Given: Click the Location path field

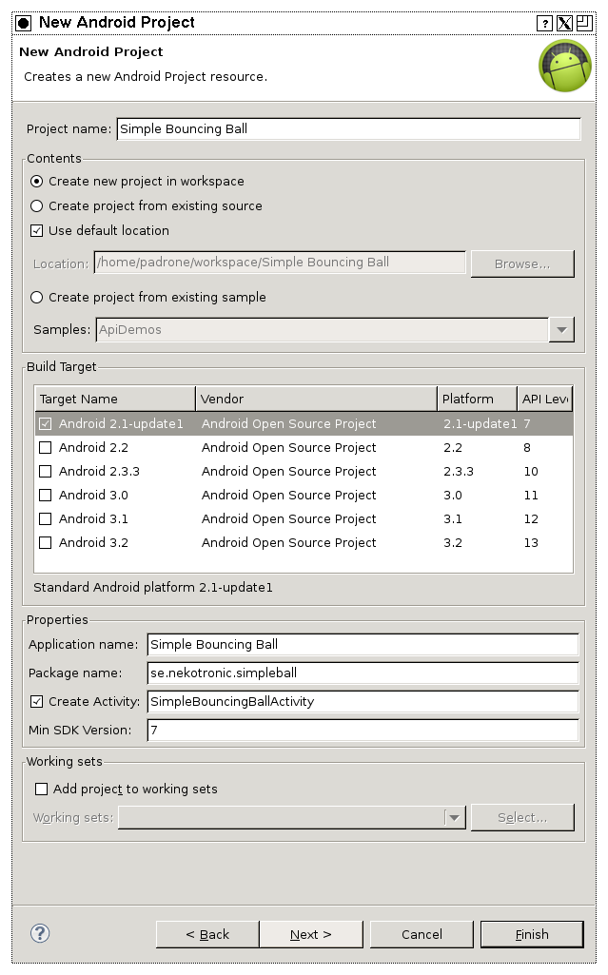Looking at the screenshot, I should [280, 263].
